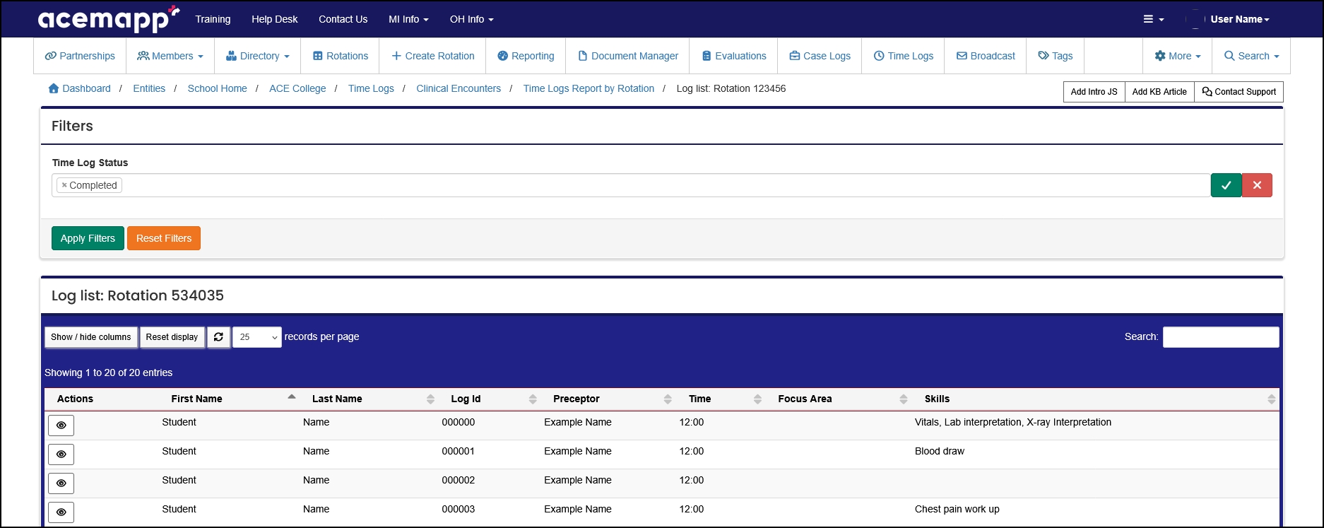This screenshot has width=1324, height=528.
Task: Sort by Time column arrows
Action: pos(757,399)
